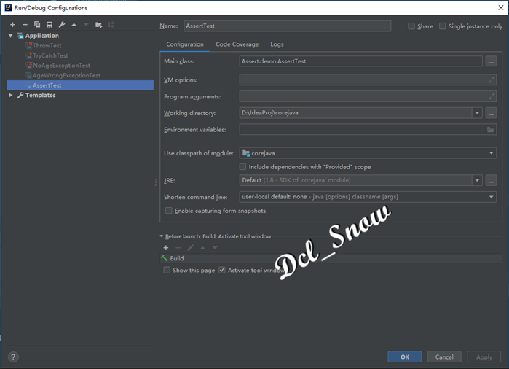Add a before launch task

pyautogui.click(x=166, y=248)
